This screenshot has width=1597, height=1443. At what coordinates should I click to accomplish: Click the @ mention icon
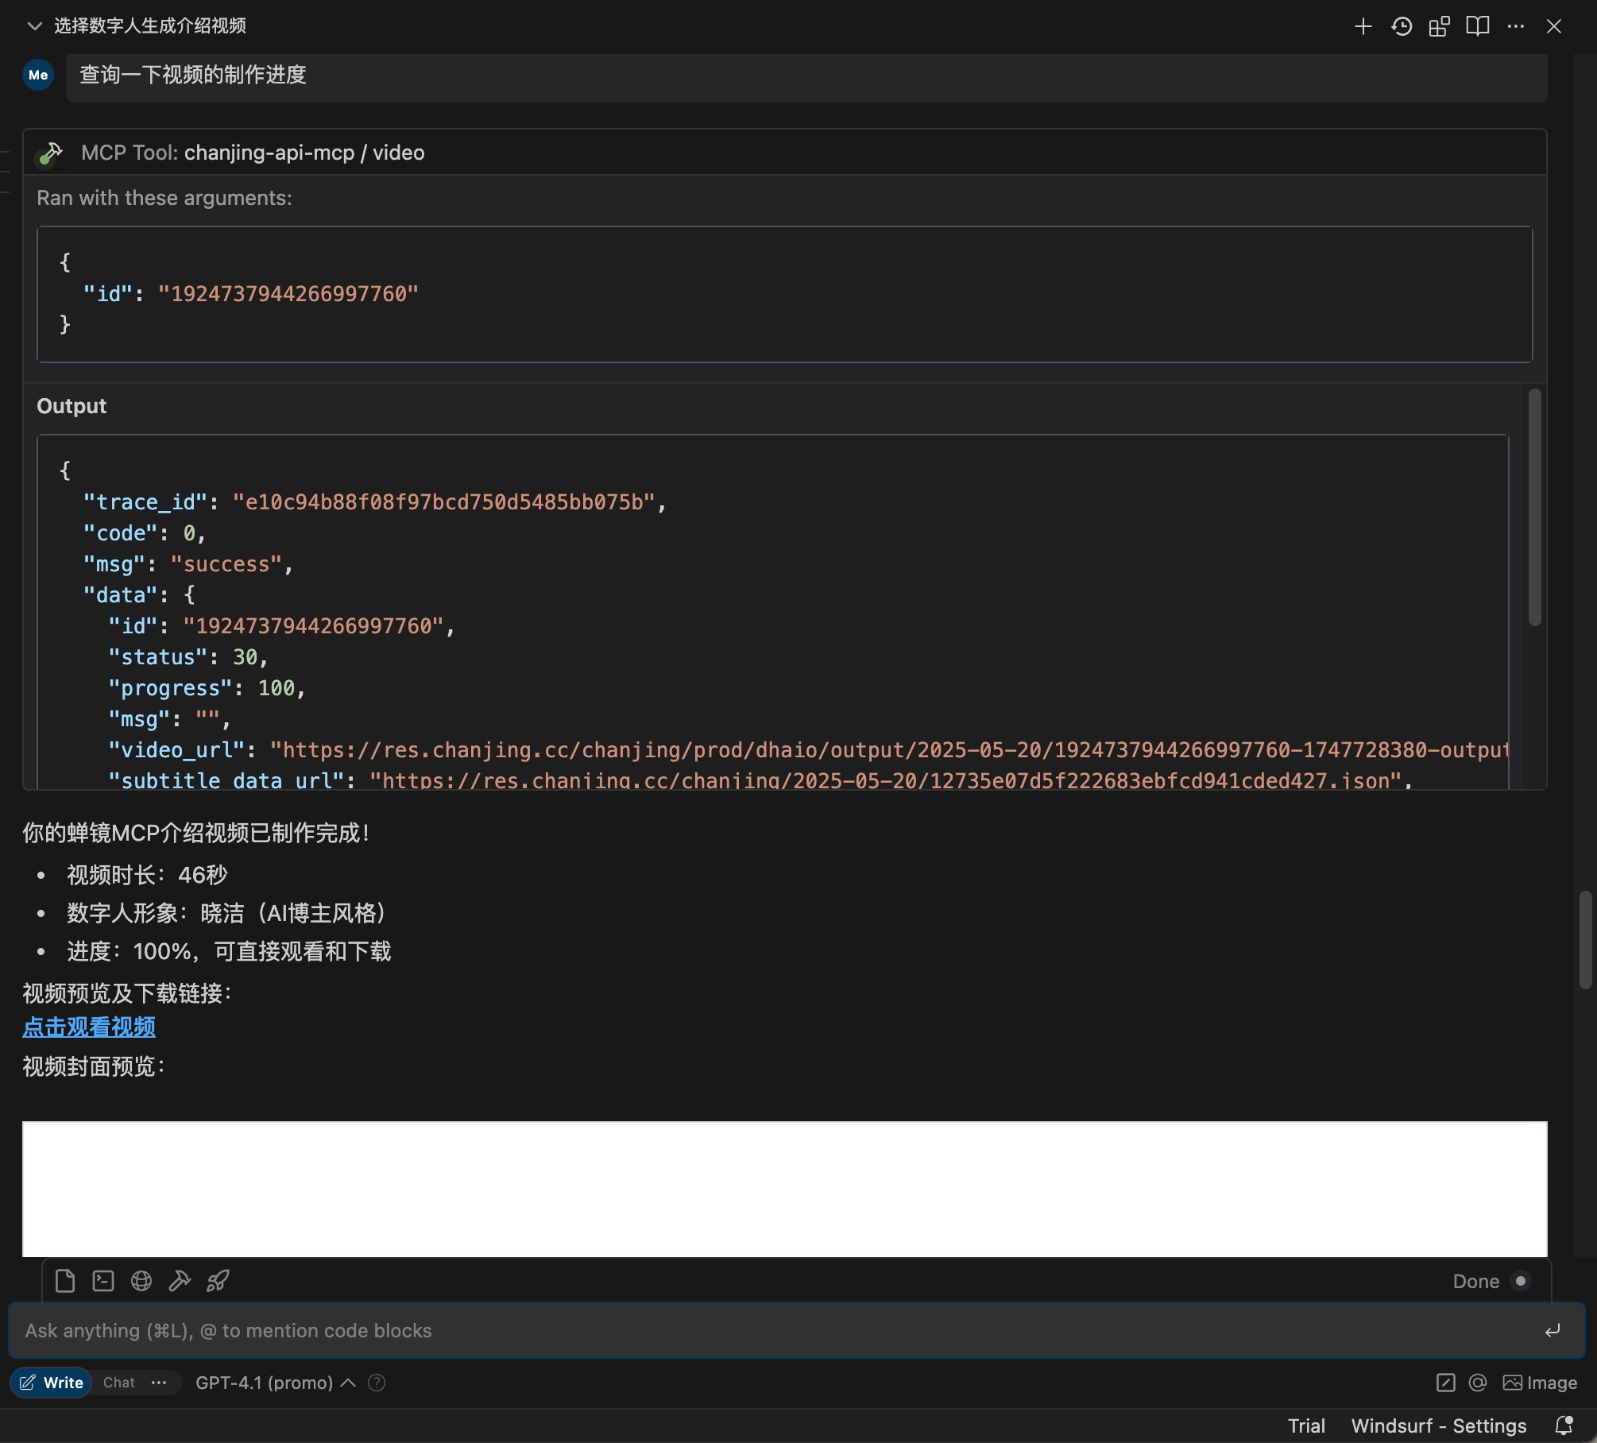click(1477, 1383)
